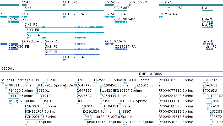
Task: Open the CG15087-PA protein label
Action: pos(125,47)
